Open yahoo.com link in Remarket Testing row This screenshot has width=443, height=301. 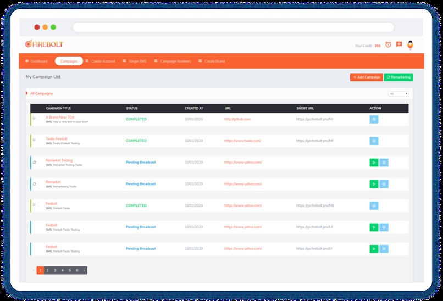243,163
